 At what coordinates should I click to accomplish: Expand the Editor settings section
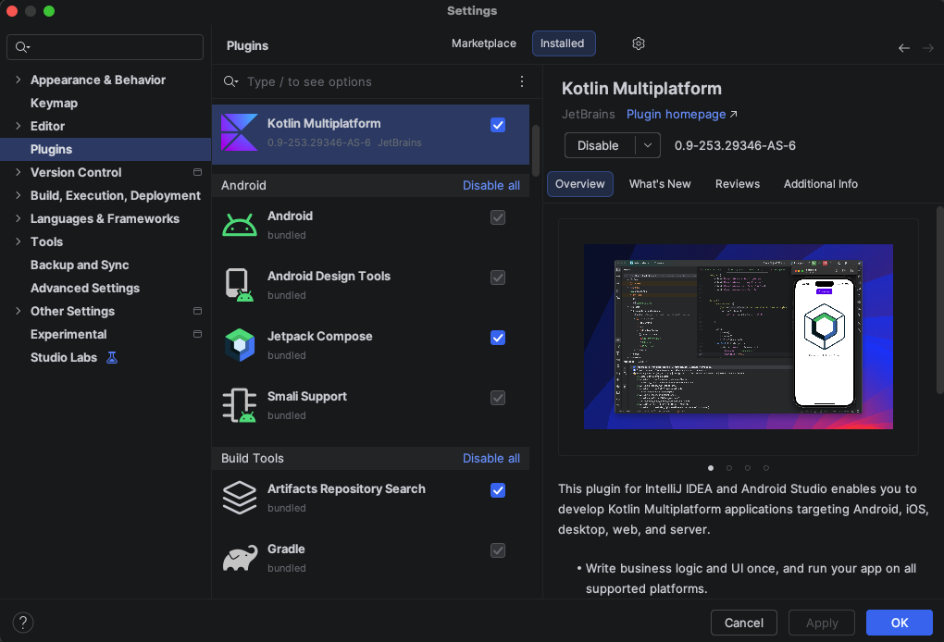pyautogui.click(x=19, y=126)
